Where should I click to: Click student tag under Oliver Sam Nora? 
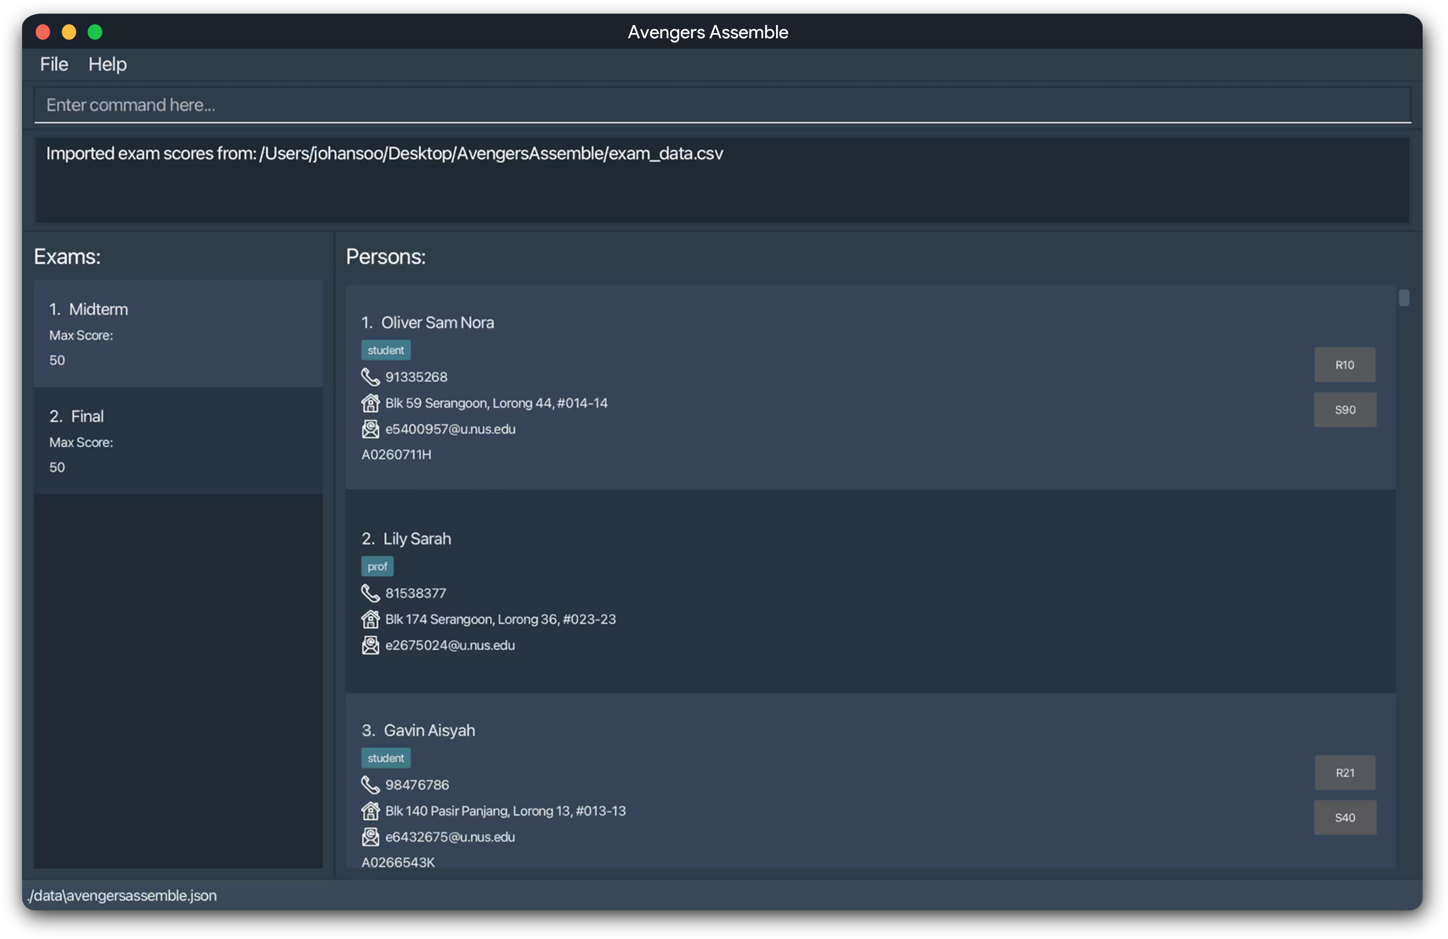[x=386, y=350]
